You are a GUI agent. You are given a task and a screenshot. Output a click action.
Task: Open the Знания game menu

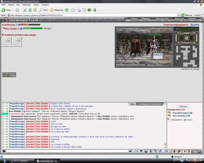(x=134, y=18)
